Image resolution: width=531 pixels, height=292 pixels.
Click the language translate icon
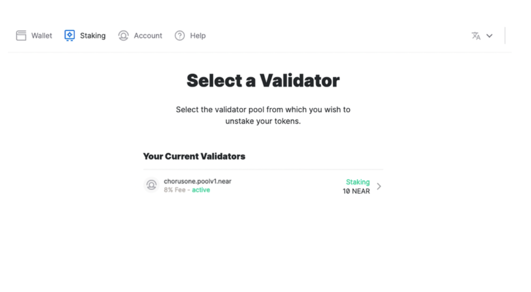coord(476,36)
